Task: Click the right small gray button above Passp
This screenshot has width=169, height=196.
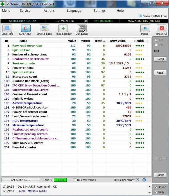Action: (164, 158)
